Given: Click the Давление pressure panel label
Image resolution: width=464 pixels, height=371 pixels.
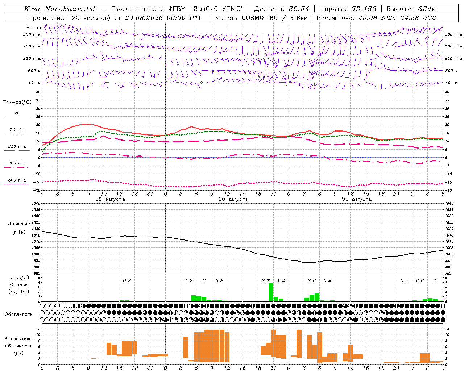Looking at the screenshot, I should tap(19, 224).
